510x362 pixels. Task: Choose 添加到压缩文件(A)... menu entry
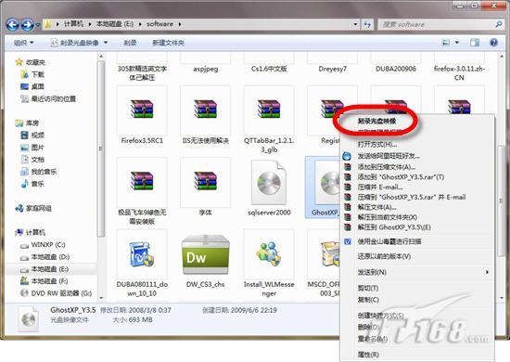(417, 167)
